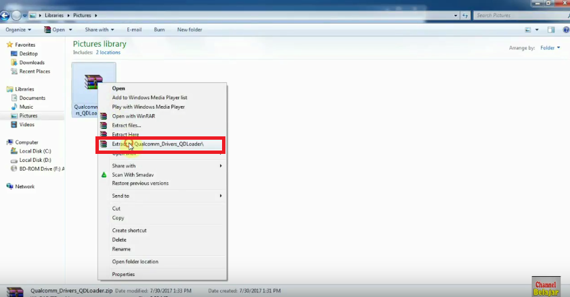Click the Refresh button next to address bar
The height and width of the screenshot is (297, 570).
pos(465,16)
